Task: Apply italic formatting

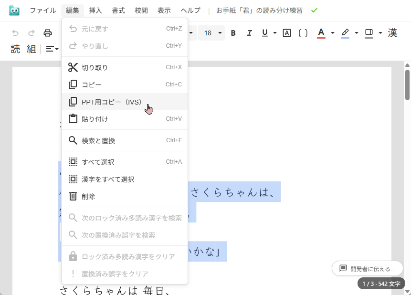Action: click(249, 33)
